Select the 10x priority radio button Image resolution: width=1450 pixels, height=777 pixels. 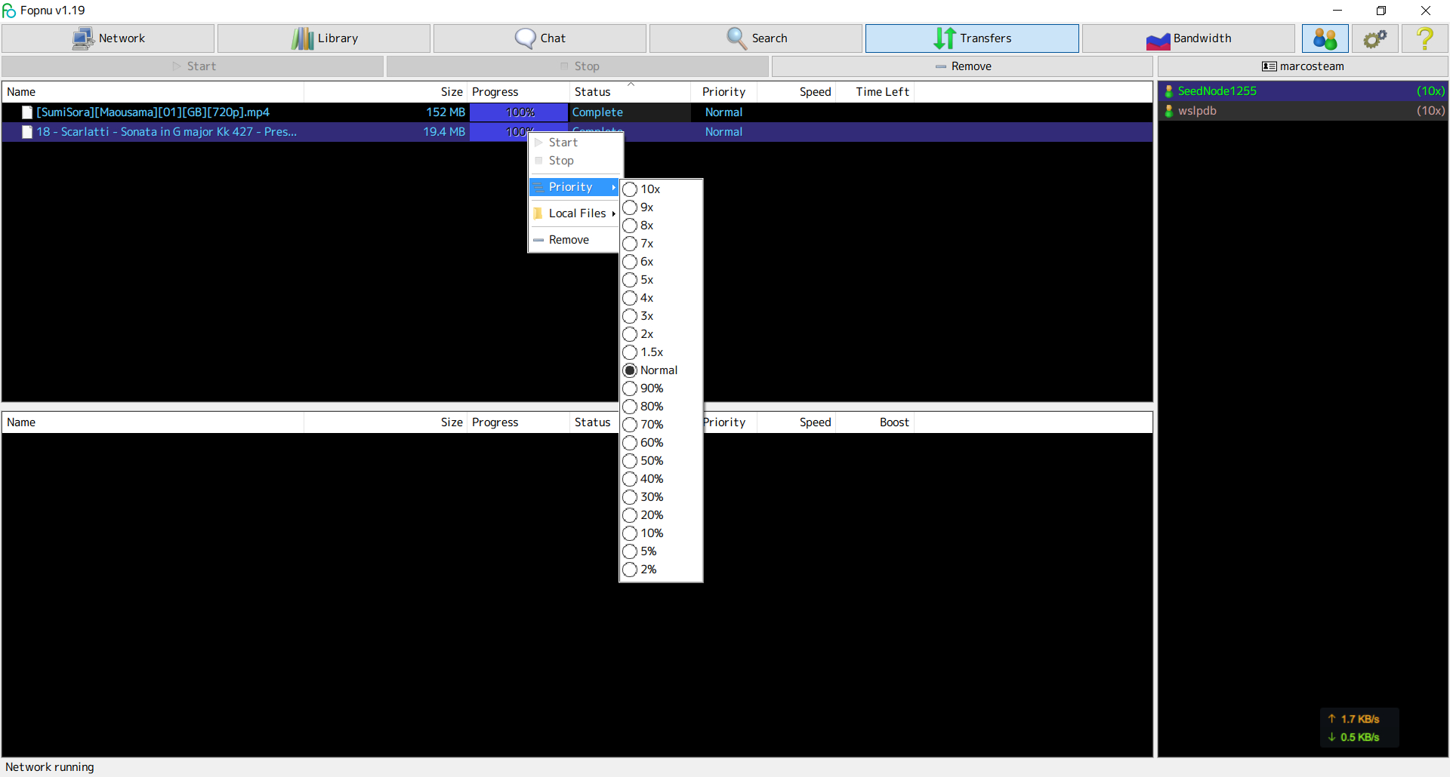[x=630, y=189]
